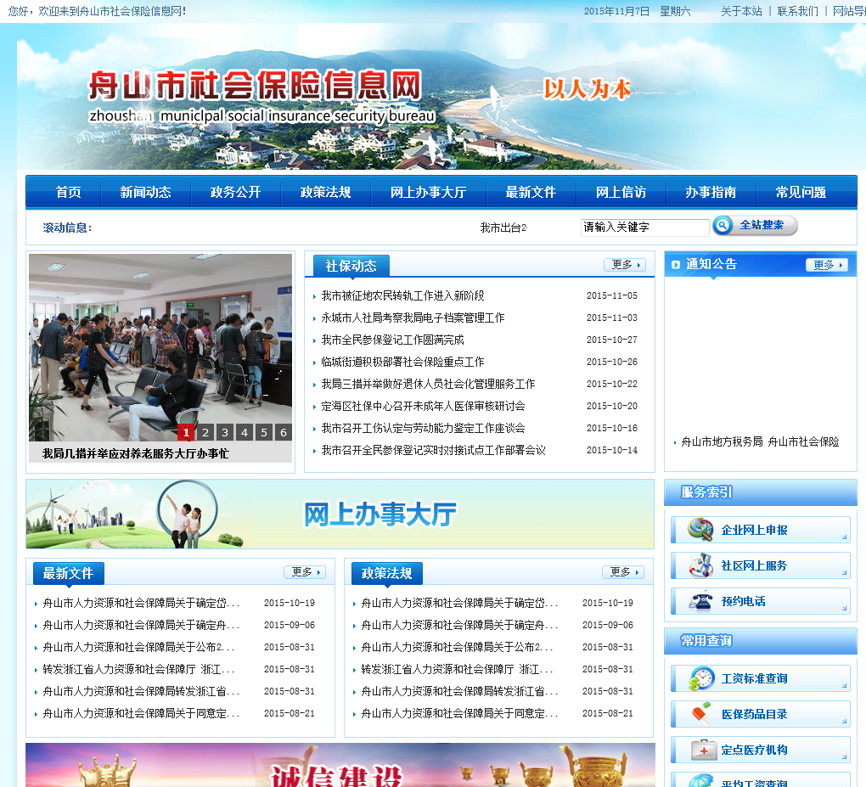Open 联系我们 top link
Viewport: 866px width, 787px height.
pos(797,11)
